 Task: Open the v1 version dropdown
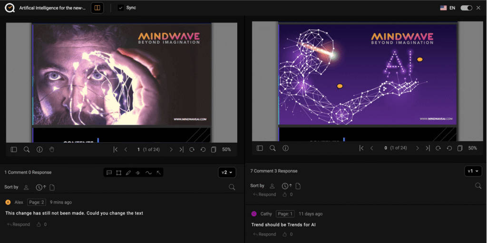(x=474, y=171)
